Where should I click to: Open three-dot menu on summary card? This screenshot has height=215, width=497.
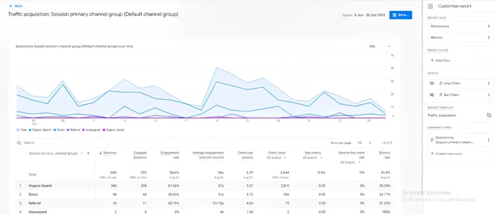point(489,140)
